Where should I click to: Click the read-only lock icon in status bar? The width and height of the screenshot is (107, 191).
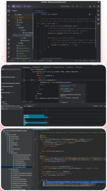[x=98, y=61]
